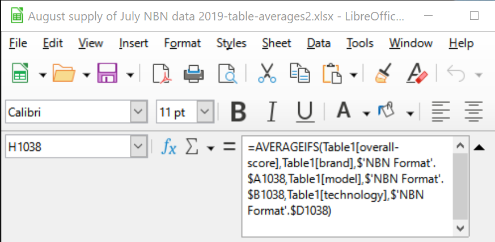This screenshot has width=495, height=242.
Task: Cut selection with the scissors icon
Action: click(266, 74)
